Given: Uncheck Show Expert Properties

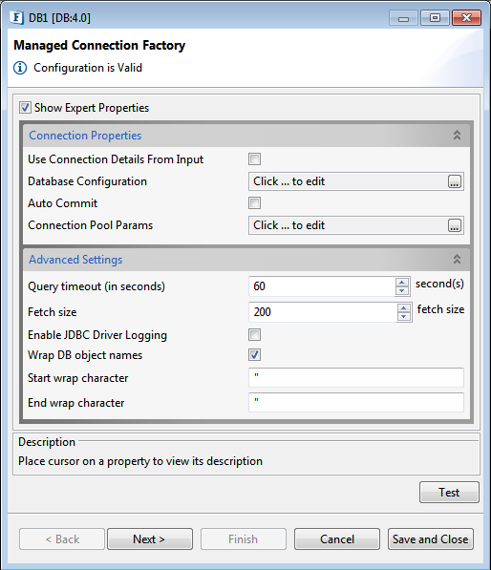Looking at the screenshot, I should click(x=25, y=108).
